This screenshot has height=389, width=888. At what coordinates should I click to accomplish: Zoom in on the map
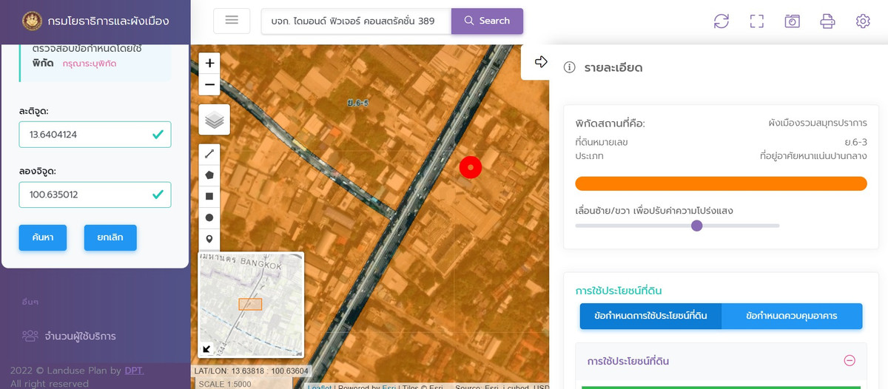pyautogui.click(x=210, y=64)
